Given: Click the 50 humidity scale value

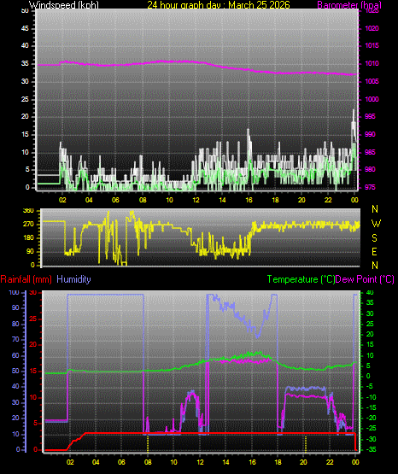Looking at the screenshot, I should pos(15,371).
